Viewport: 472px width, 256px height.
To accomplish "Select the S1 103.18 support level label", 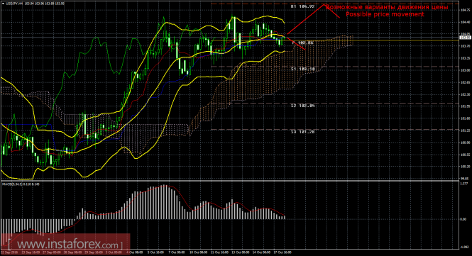I will click(303, 69).
